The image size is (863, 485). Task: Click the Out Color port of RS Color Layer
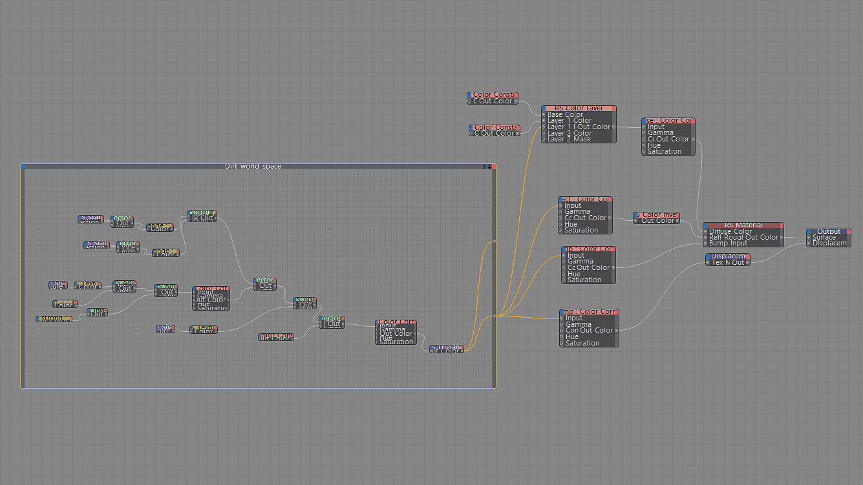point(614,127)
